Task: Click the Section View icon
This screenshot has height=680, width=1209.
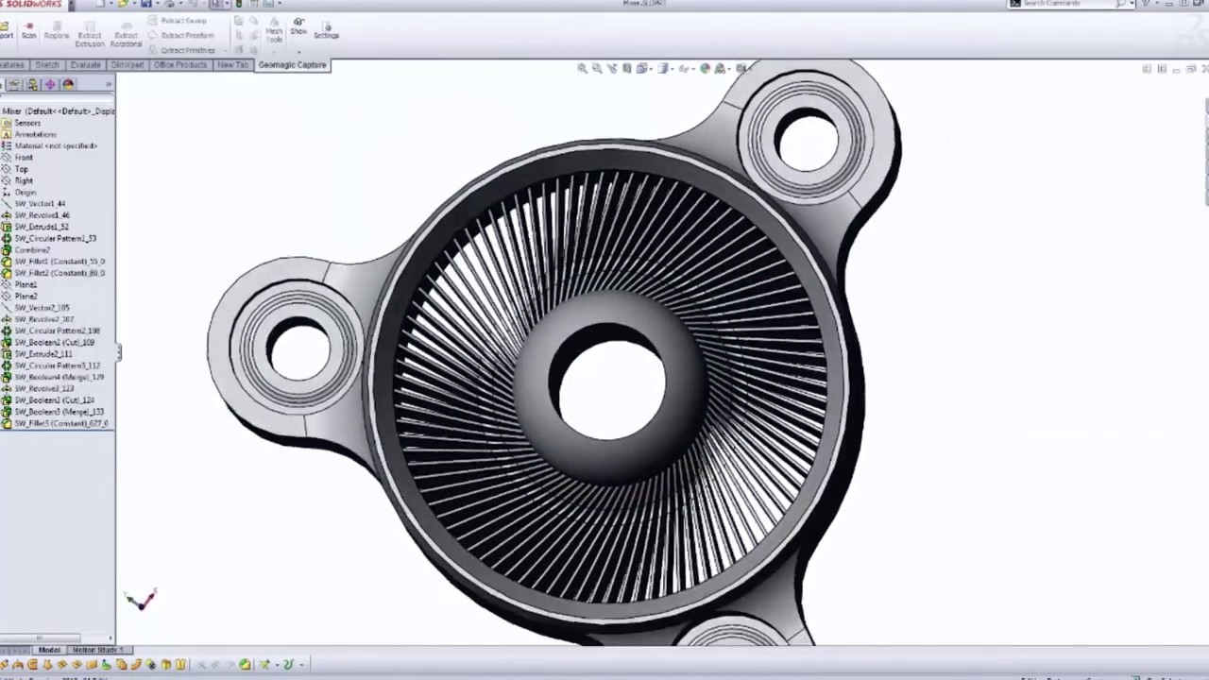Action: pyautogui.click(x=626, y=68)
